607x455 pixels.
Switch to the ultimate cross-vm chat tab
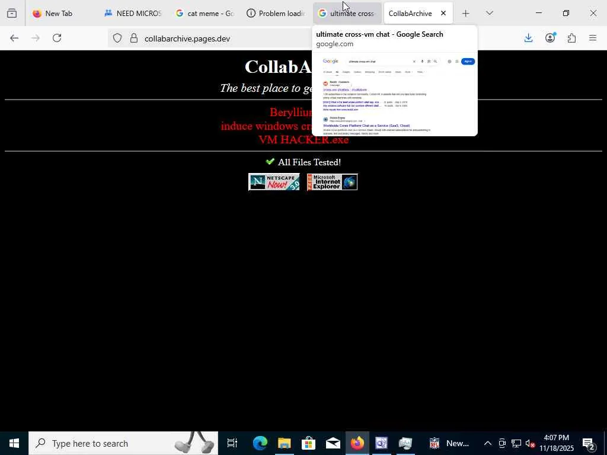click(347, 13)
